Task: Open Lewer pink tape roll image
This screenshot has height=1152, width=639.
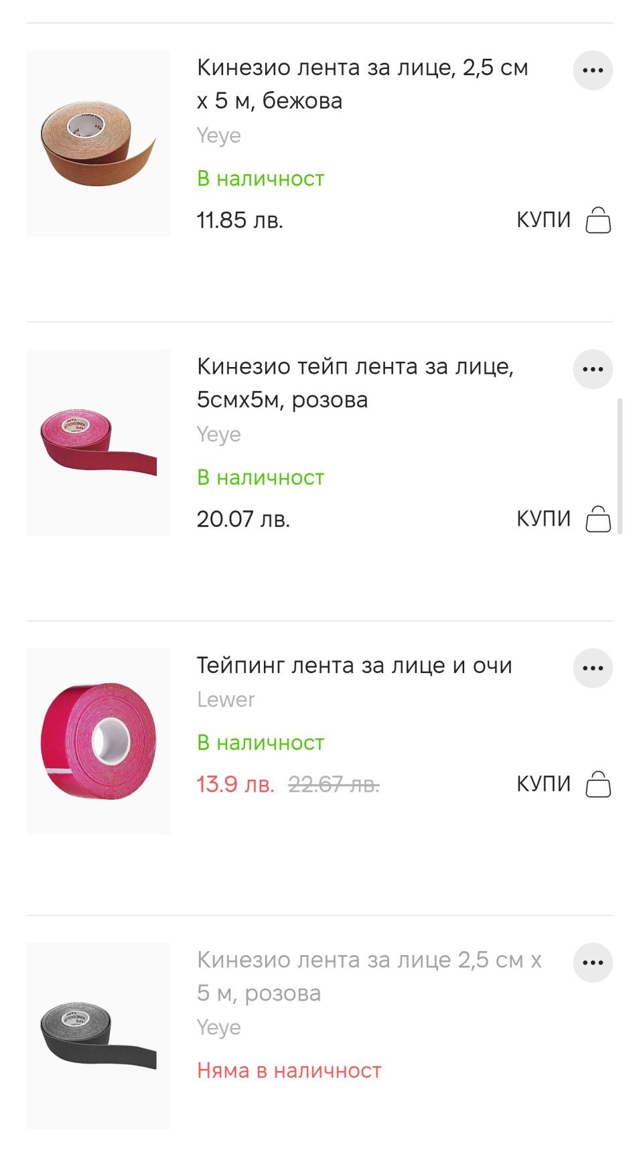Action: 98,741
